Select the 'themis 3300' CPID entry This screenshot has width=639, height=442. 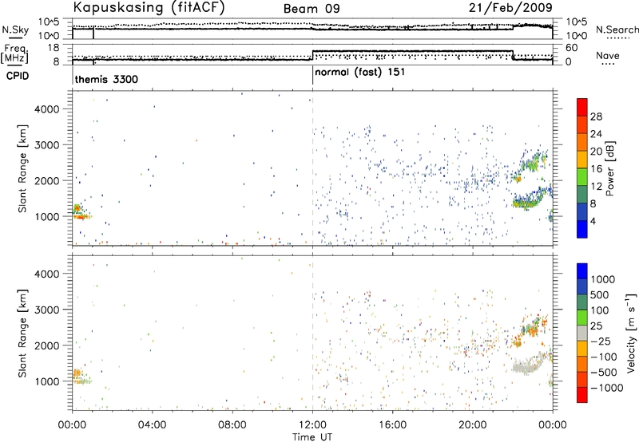click(106, 79)
